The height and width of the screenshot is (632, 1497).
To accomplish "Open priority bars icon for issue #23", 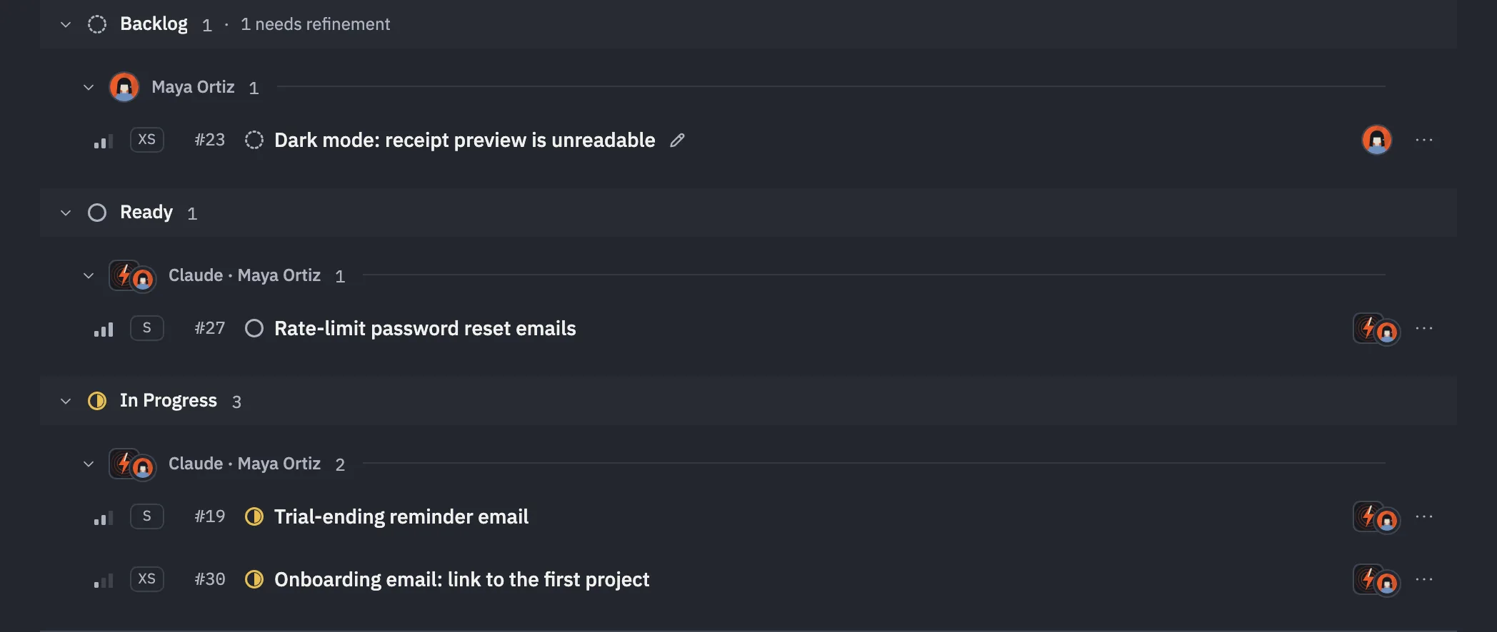I will 104,141.
